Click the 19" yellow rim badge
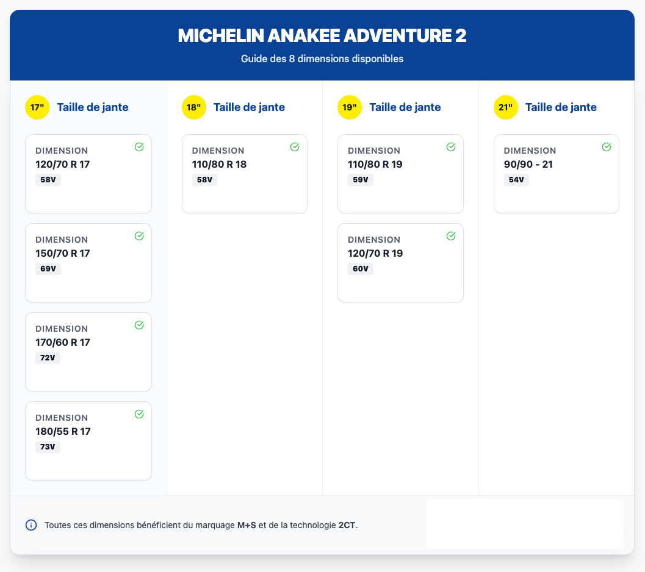This screenshot has height=572, width=645. click(350, 107)
